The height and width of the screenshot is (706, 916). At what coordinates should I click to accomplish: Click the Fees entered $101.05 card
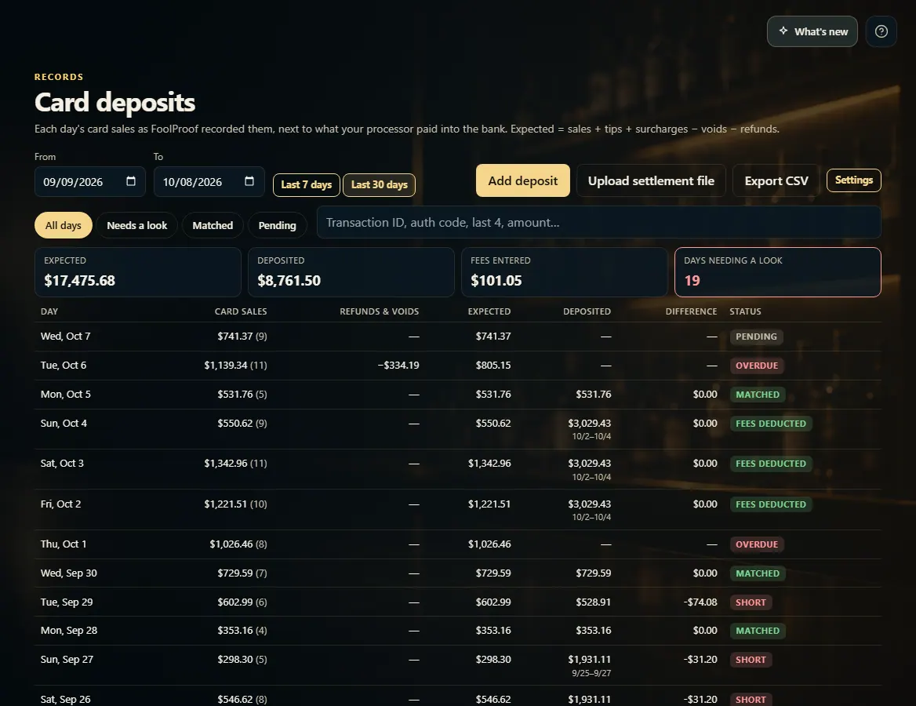point(565,271)
